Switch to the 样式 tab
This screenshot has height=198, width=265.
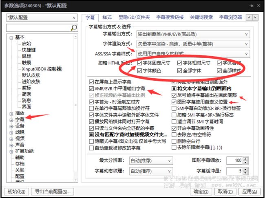tap(107, 18)
